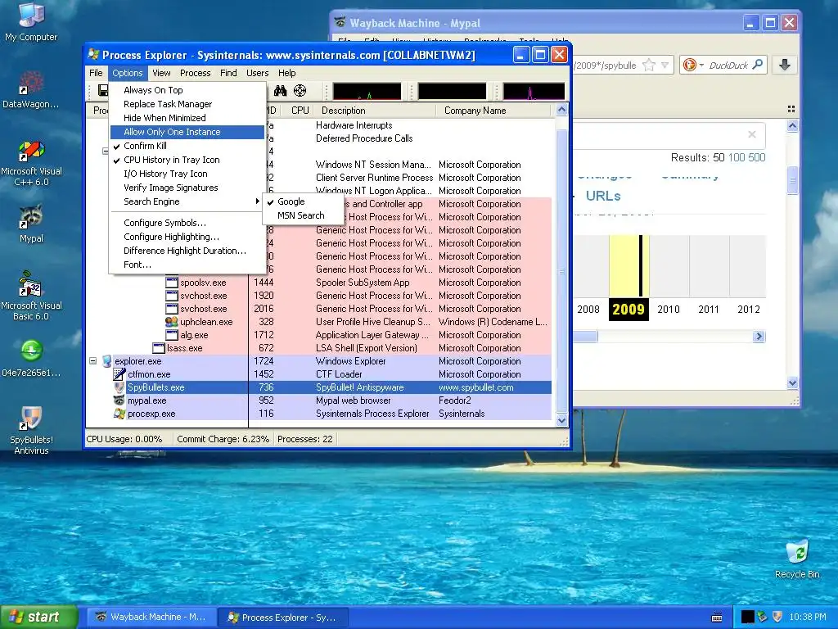
Task: Collapse the explorer.exe process tree
Action: pos(93,361)
